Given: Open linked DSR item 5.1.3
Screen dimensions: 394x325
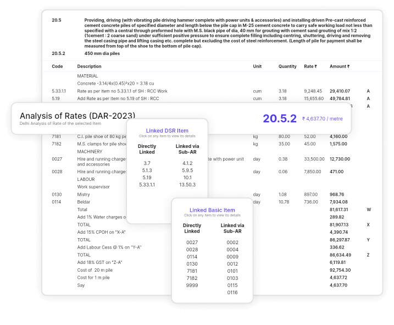Looking at the screenshot, I should coord(147,170).
